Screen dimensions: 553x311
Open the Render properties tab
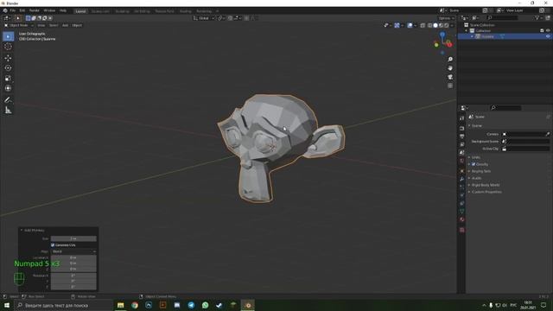coord(462,128)
